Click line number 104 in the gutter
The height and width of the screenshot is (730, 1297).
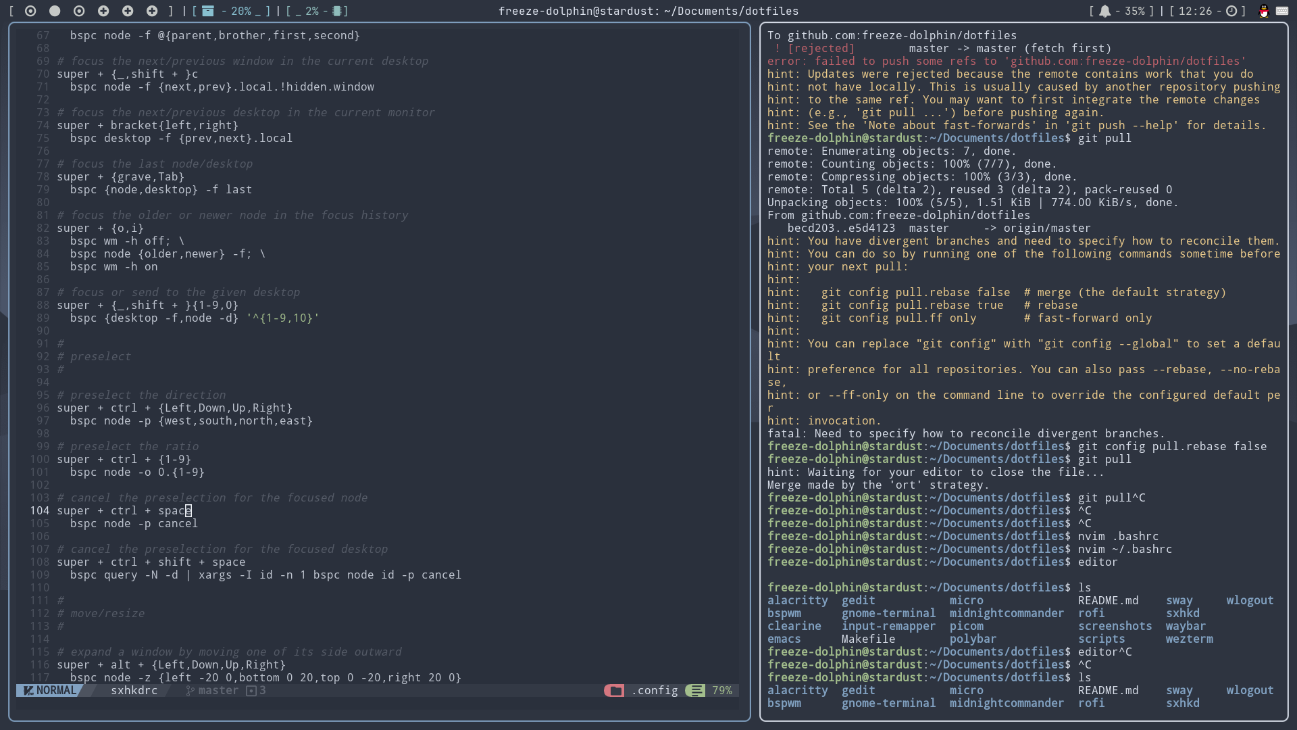point(39,510)
